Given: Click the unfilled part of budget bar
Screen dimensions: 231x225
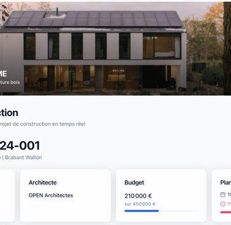Looking at the screenshot, I should click(x=178, y=211).
